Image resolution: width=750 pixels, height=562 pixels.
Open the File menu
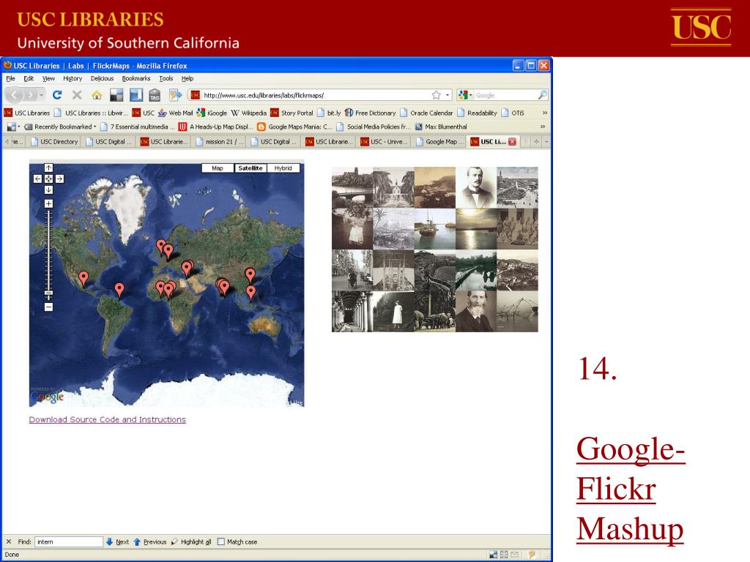click(x=10, y=78)
